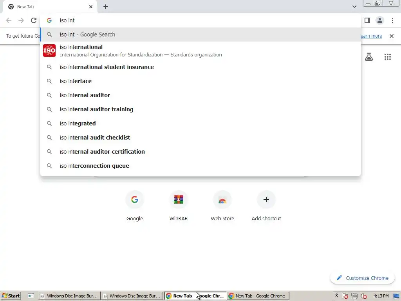Switch to the second Windows Disc Image Burner taskbar item
The height and width of the screenshot is (301, 401).
click(132, 296)
